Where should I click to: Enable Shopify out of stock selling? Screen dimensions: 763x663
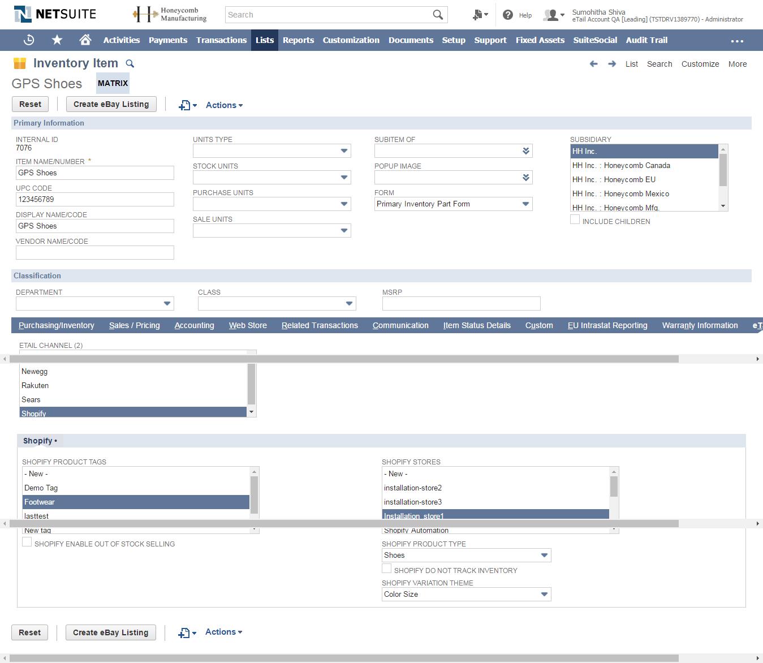tap(27, 542)
